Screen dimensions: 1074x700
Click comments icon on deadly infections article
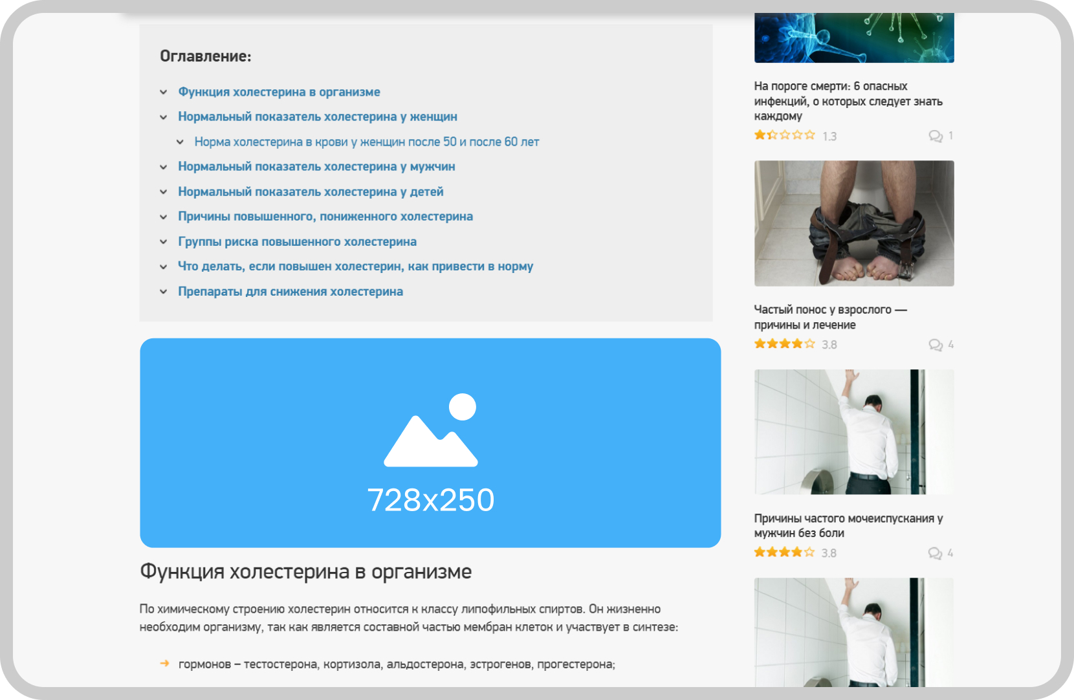[935, 136]
